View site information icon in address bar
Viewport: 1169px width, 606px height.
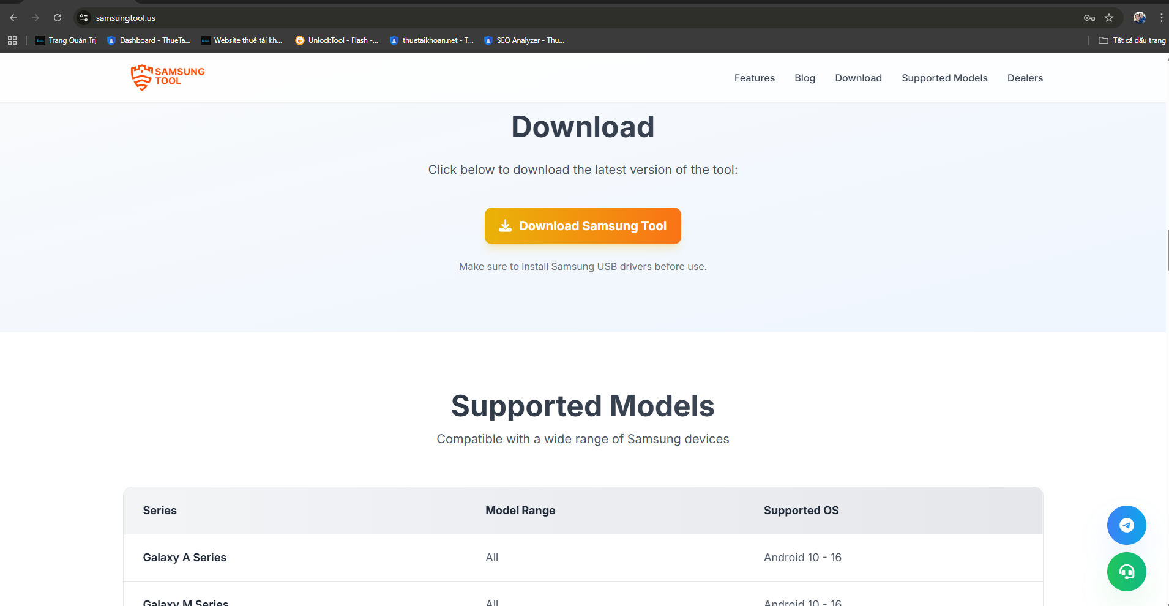84,18
